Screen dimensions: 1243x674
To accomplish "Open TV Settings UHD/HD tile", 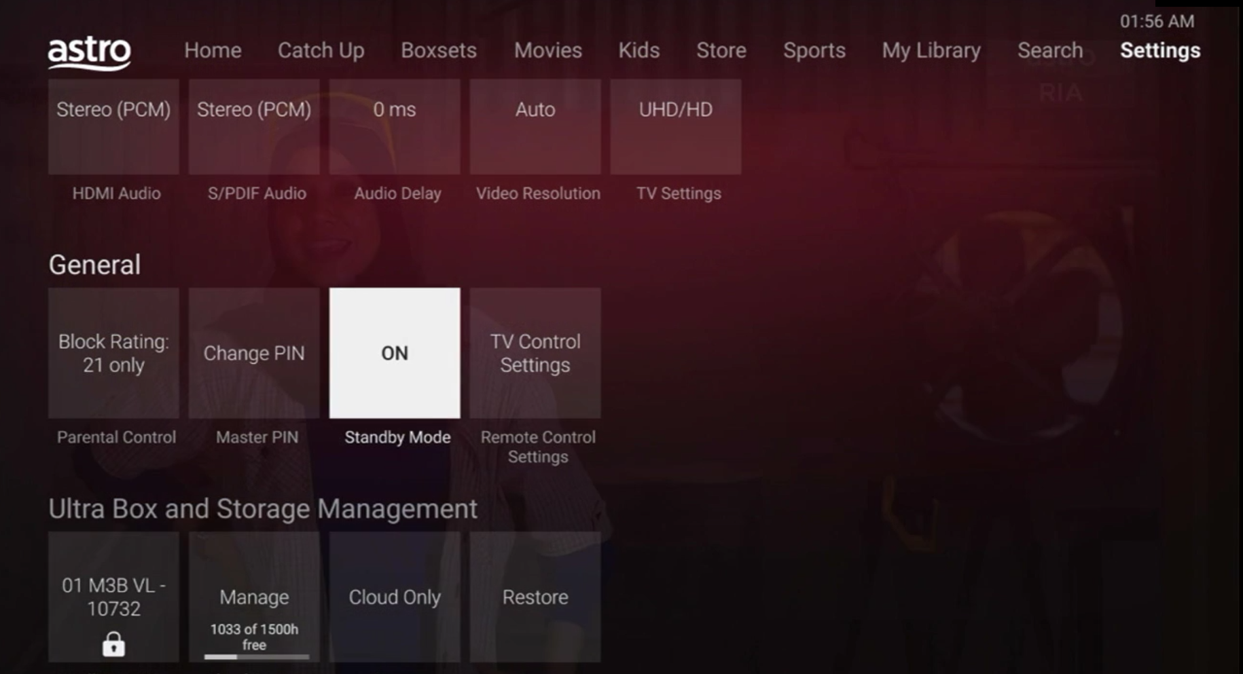I will [676, 126].
